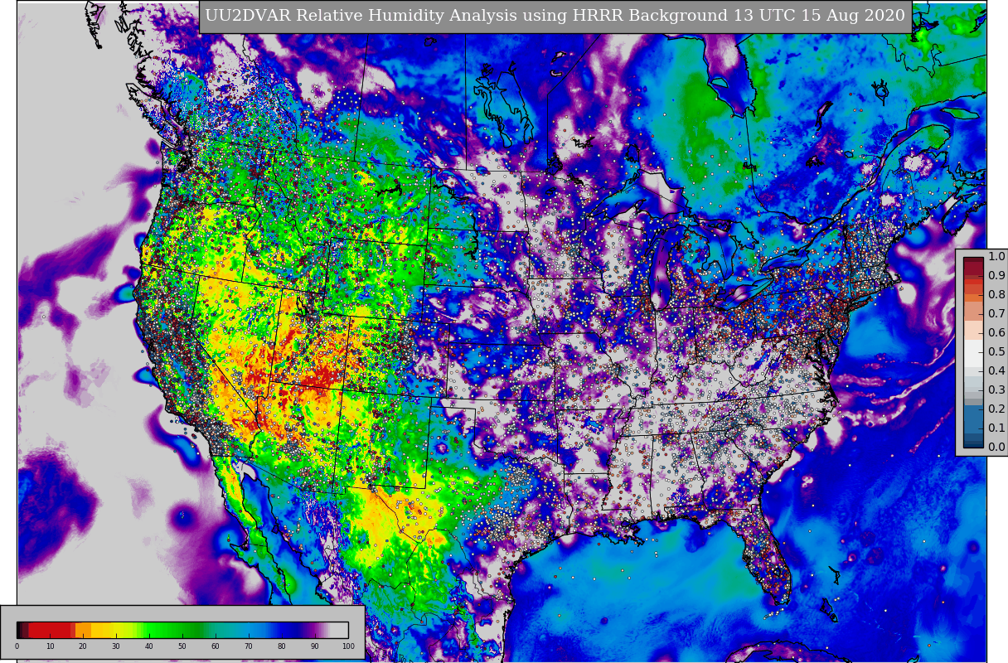
Task: Click the "0" tick on humidity legend
Action: tap(17, 646)
